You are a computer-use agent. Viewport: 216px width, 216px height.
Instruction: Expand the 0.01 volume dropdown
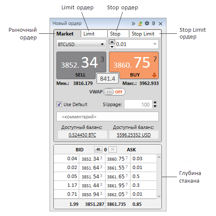[x=155, y=44]
